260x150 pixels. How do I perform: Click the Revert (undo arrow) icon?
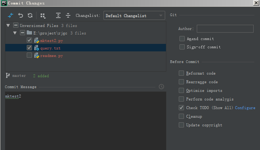(x=20, y=16)
